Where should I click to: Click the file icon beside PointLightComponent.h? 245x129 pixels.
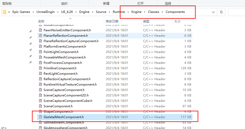click(40, 52)
